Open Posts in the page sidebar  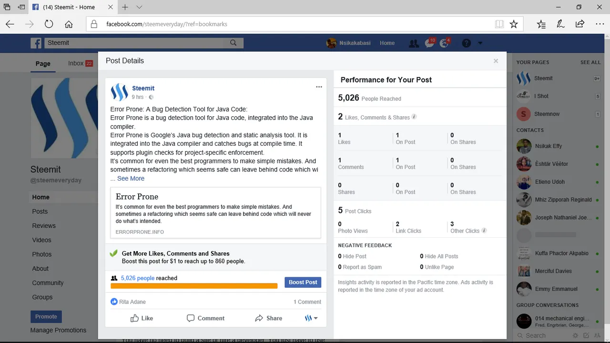click(40, 212)
